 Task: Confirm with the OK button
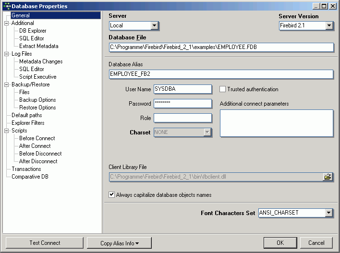(280, 243)
